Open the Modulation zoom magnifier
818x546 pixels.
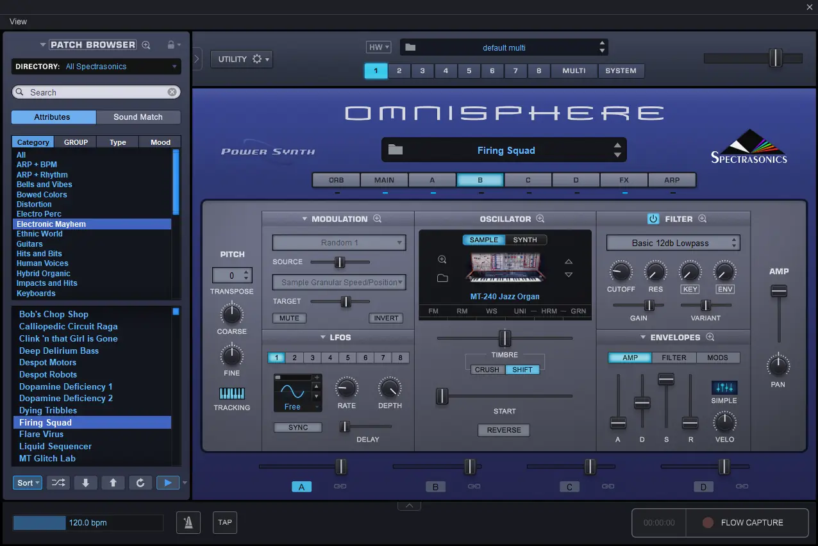378,219
